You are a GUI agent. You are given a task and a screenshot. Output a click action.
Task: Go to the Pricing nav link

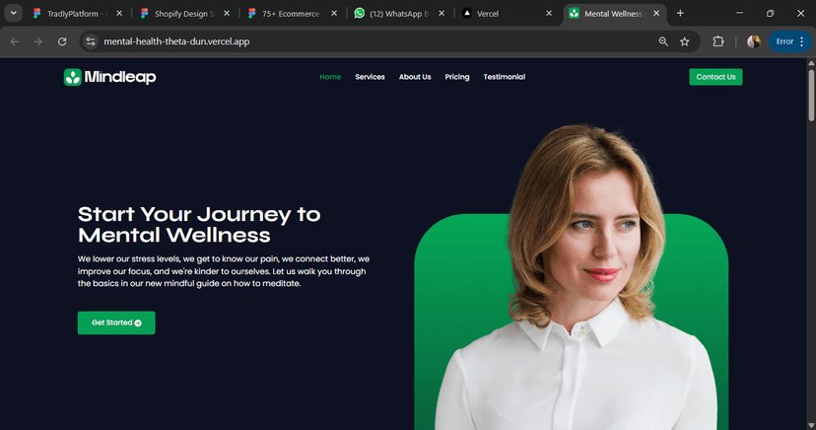457,77
